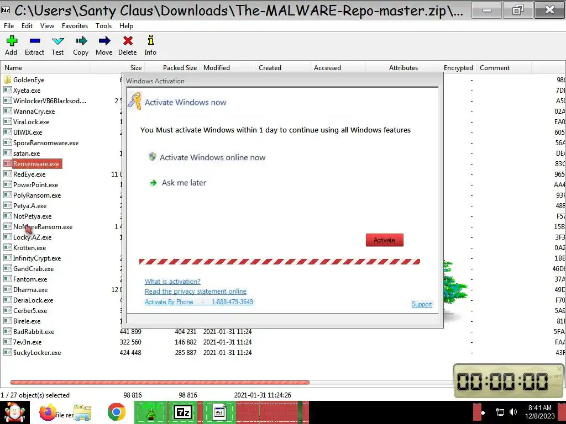
Task: Select $uckyLocker.exe file name
Action: coord(37,353)
